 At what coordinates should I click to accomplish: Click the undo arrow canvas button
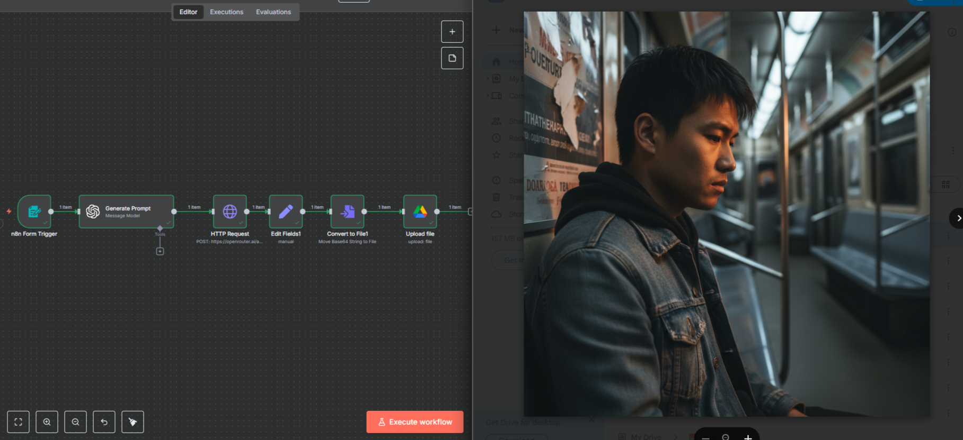(x=104, y=422)
